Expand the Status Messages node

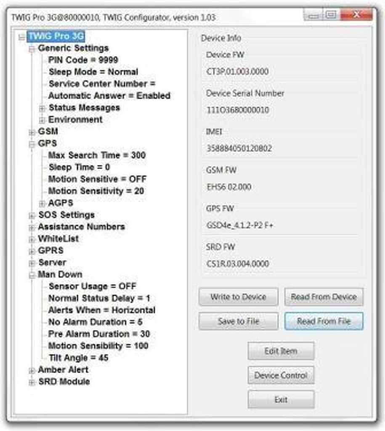(42, 109)
